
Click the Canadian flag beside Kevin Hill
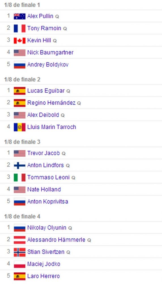(20, 41)
